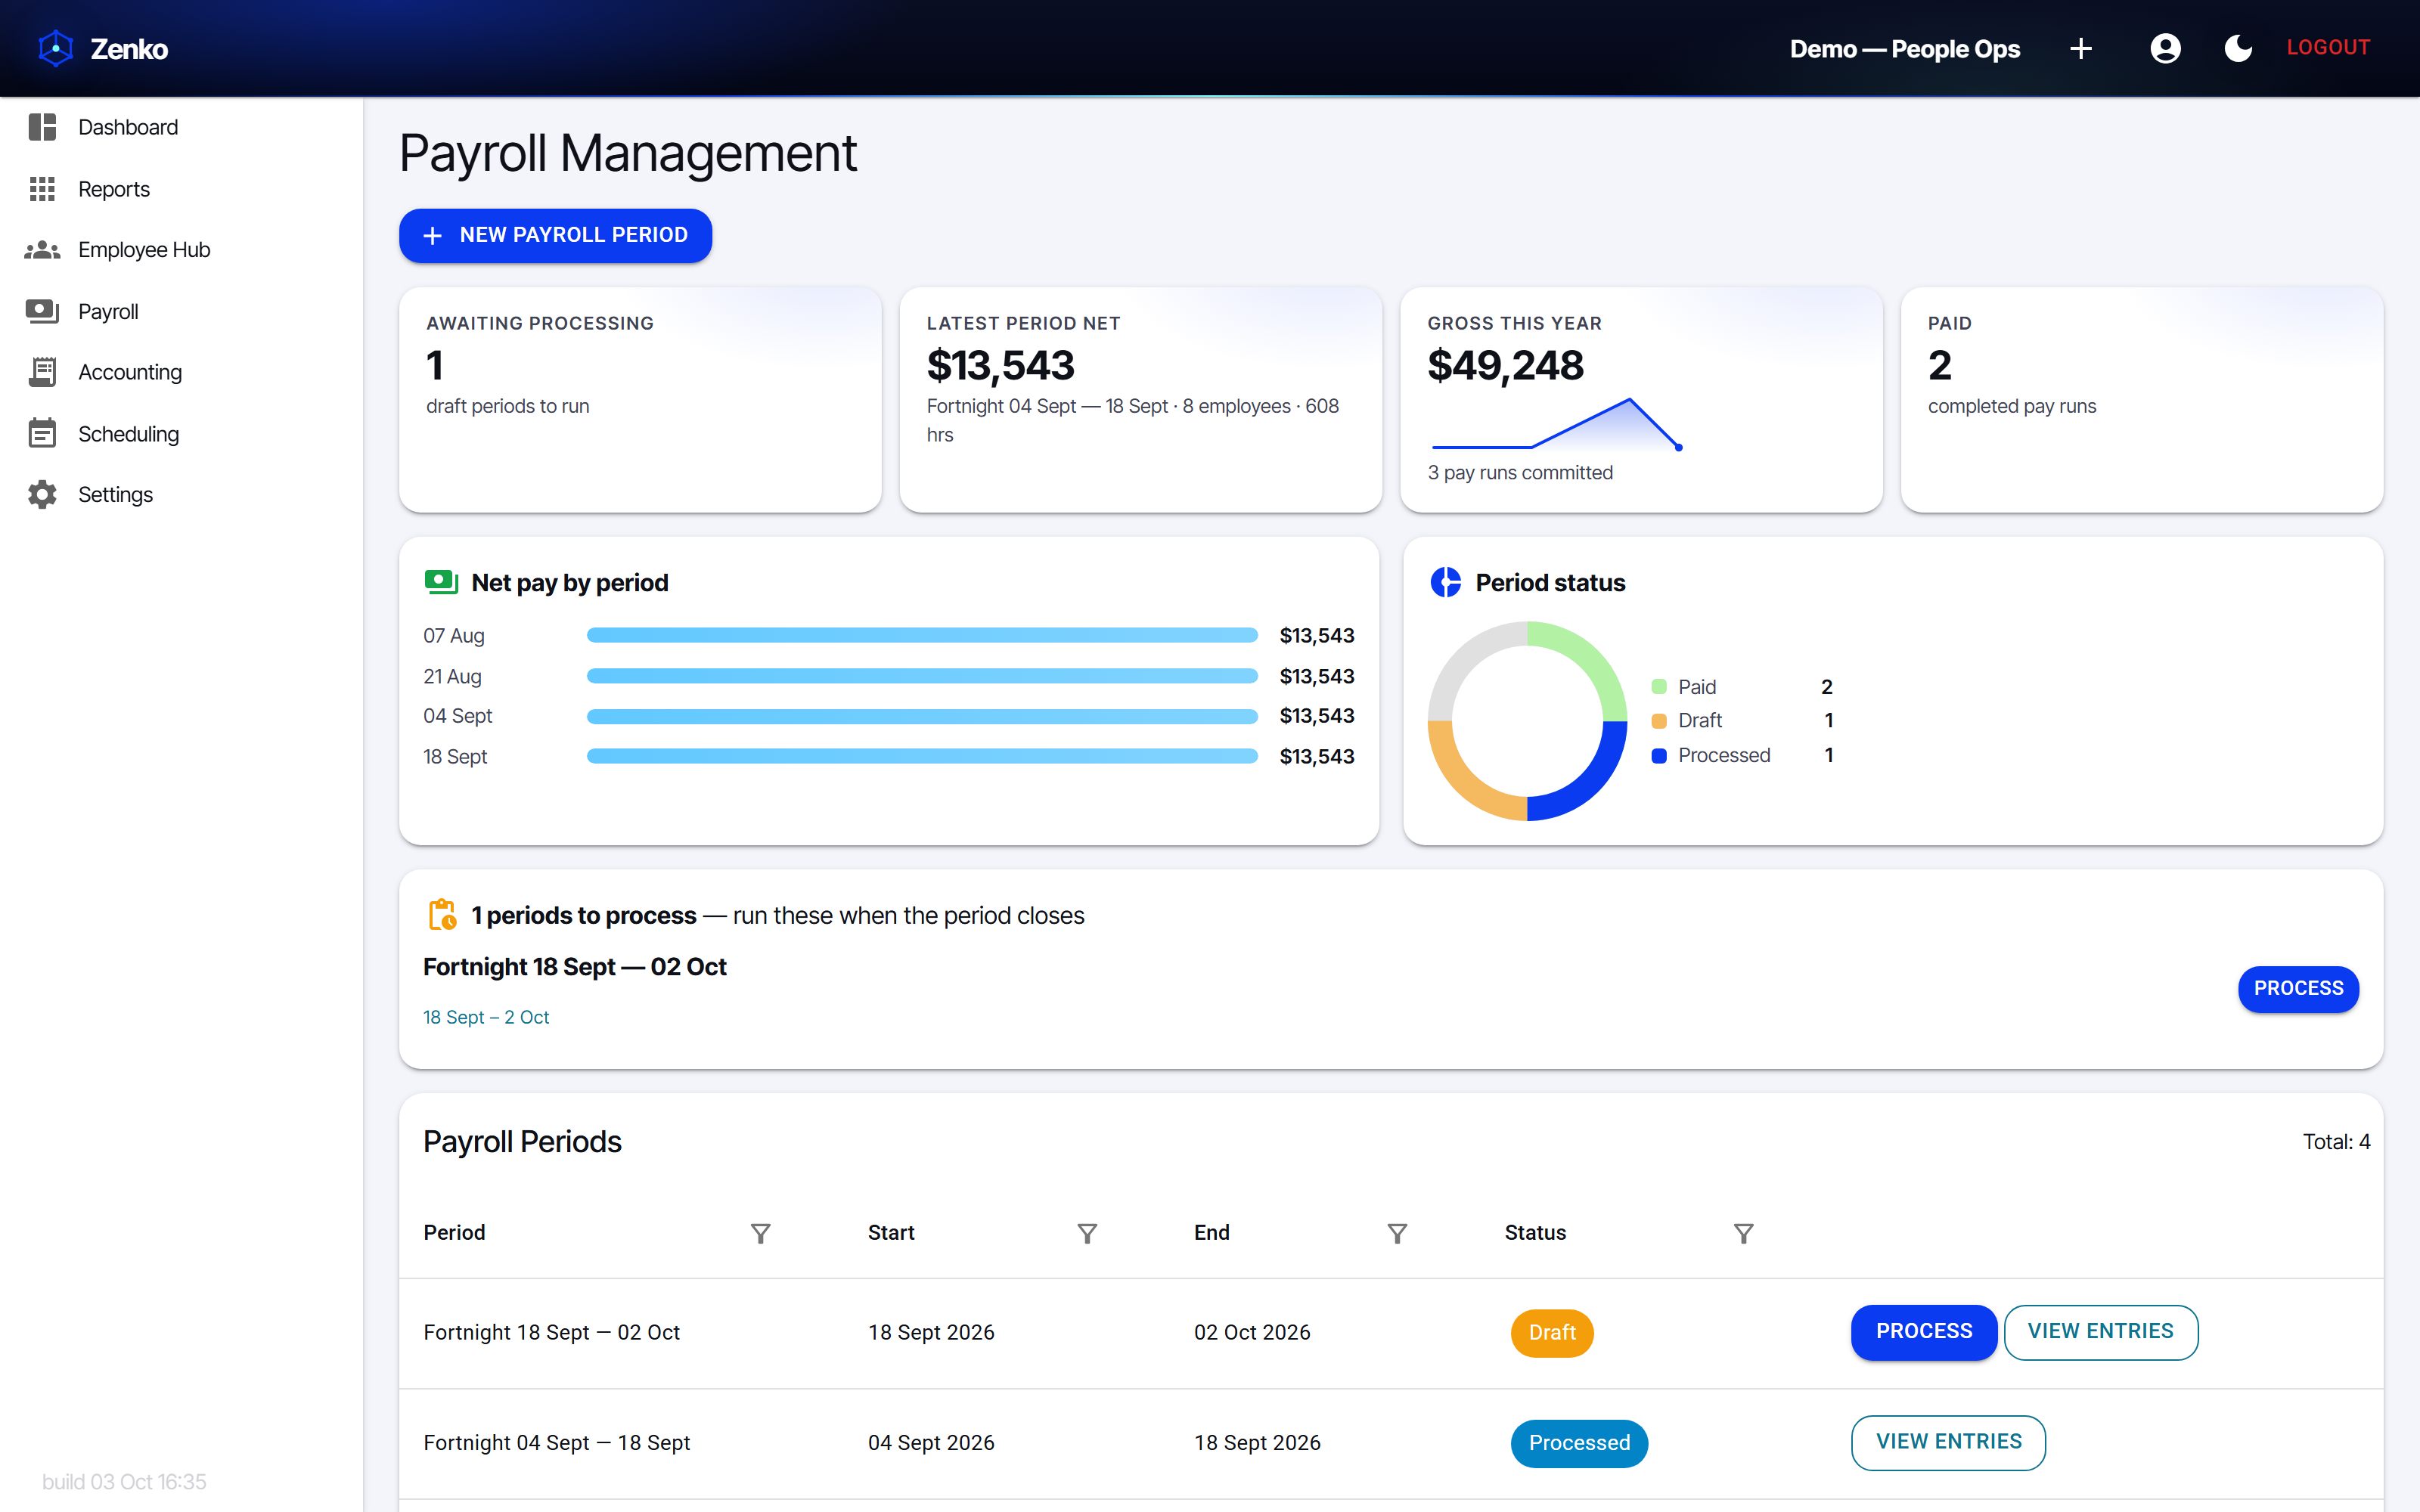Click NEW PAYROLL PERIOD button
2420x1512 pixels.
point(555,235)
